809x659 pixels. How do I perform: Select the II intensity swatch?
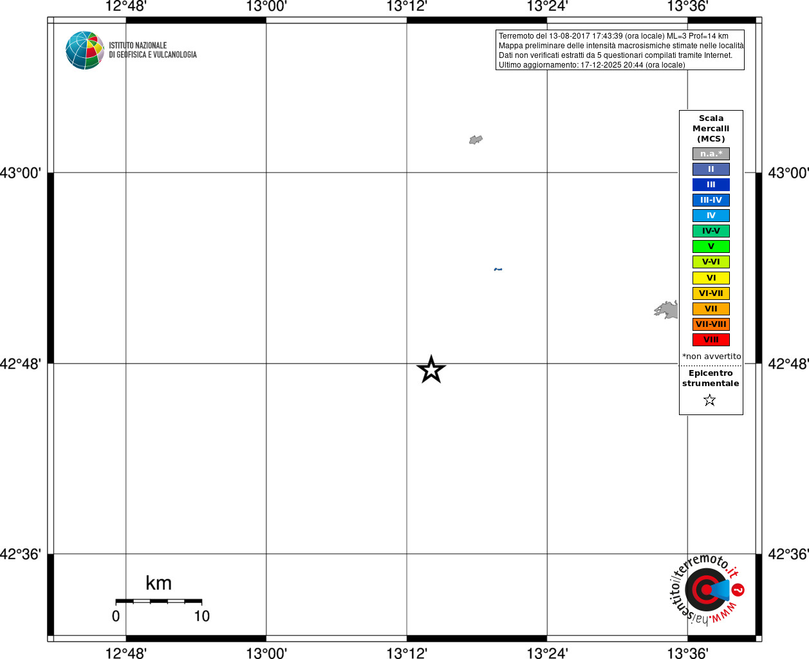(711, 169)
